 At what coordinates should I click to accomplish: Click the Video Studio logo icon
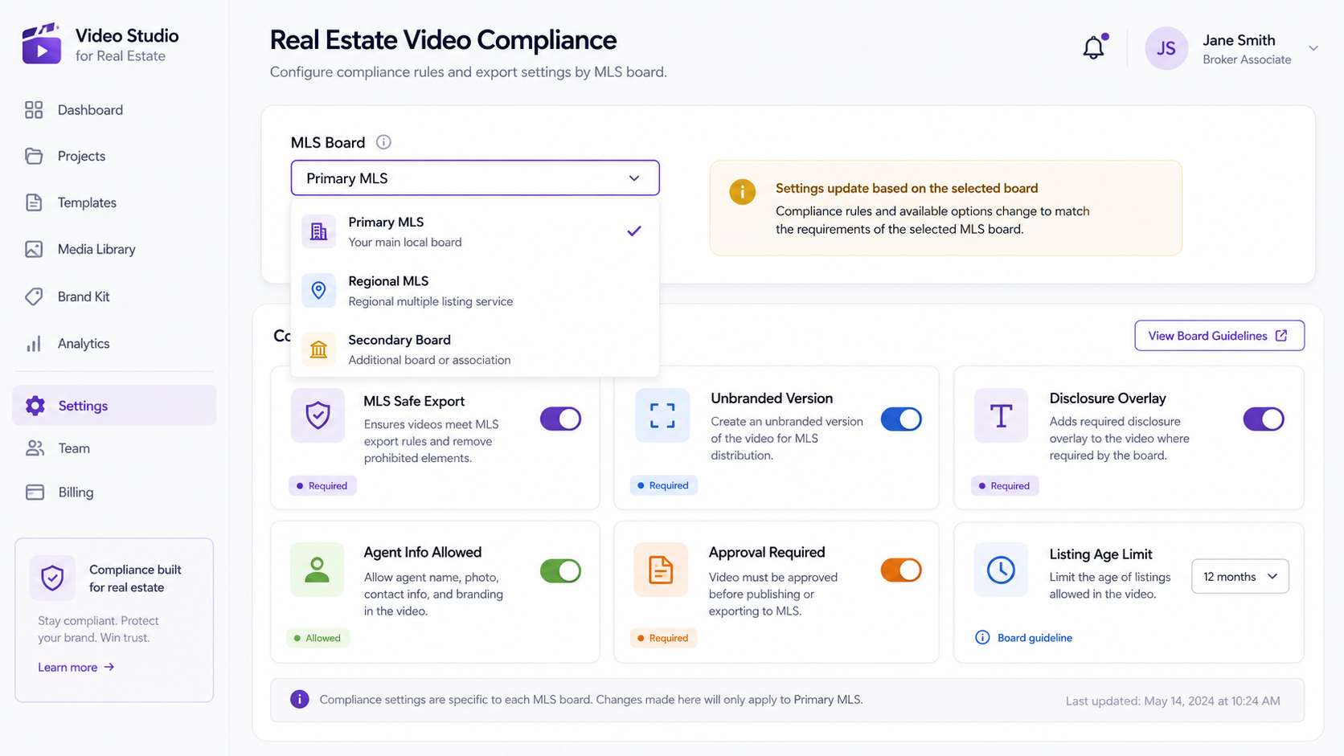coord(42,44)
